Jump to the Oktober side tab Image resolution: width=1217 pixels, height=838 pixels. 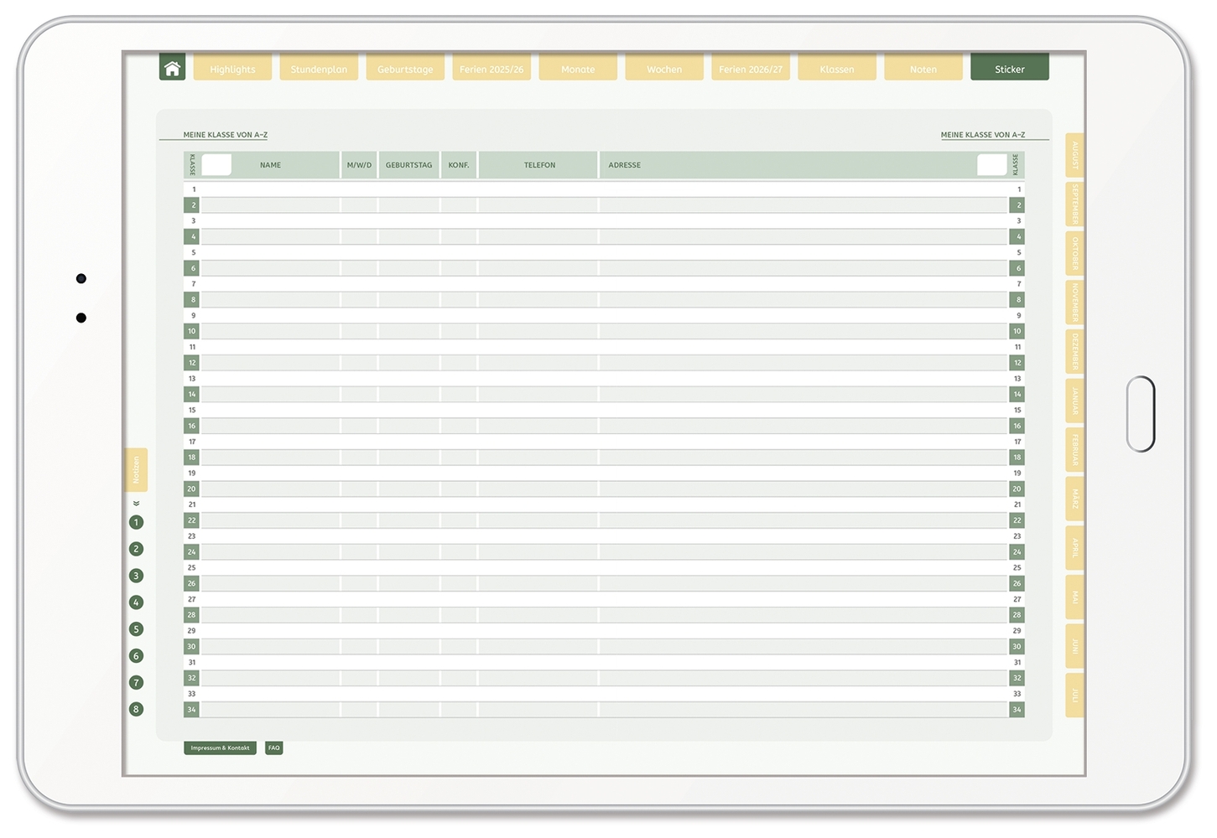point(1074,253)
